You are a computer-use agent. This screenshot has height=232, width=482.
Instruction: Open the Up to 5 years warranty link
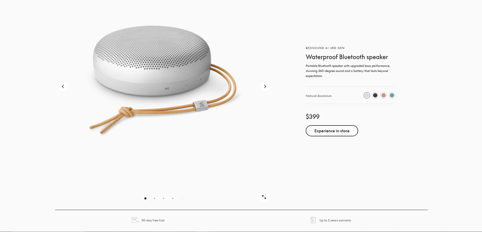(335, 220)
